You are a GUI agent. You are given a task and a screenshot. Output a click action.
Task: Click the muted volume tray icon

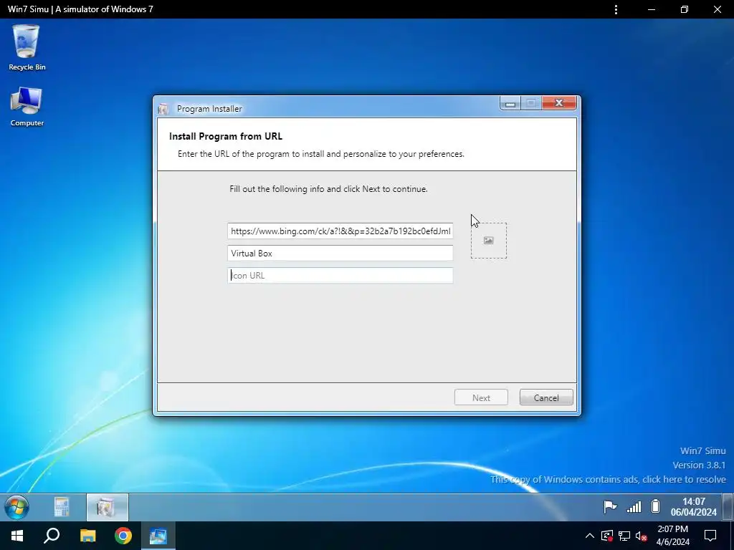click(642, 536)
